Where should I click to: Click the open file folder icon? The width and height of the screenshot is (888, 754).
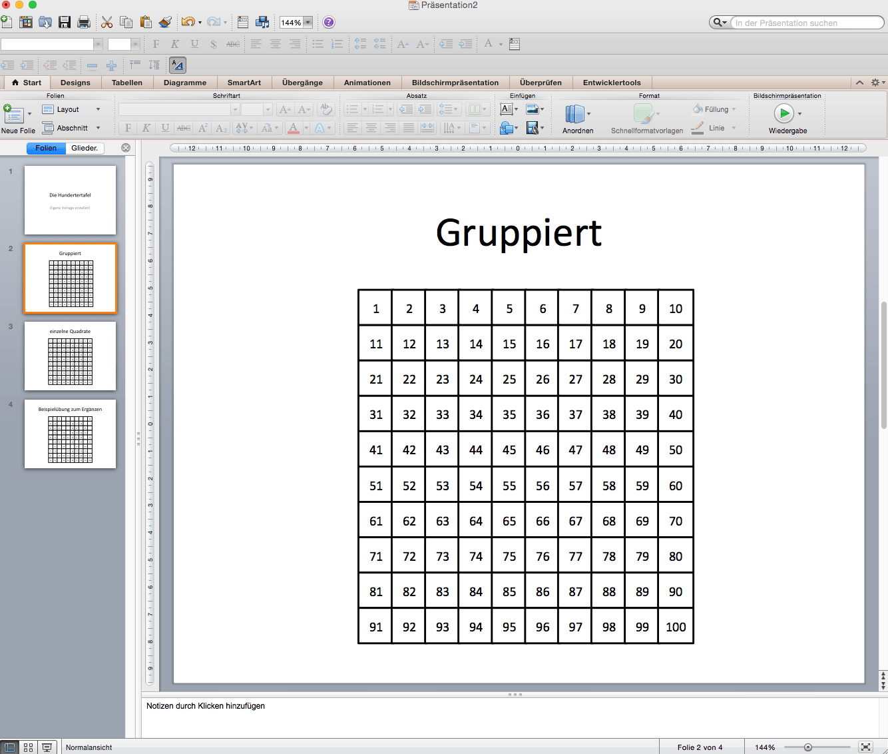pos(45,22)
